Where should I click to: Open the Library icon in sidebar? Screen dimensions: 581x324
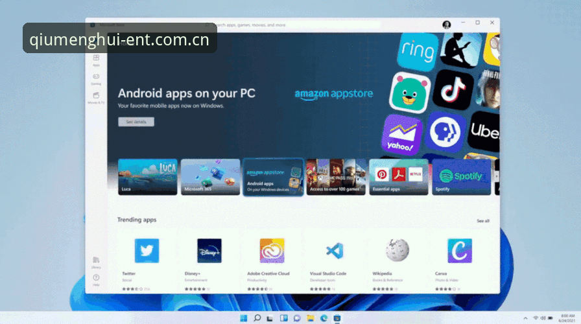point(96,262)
